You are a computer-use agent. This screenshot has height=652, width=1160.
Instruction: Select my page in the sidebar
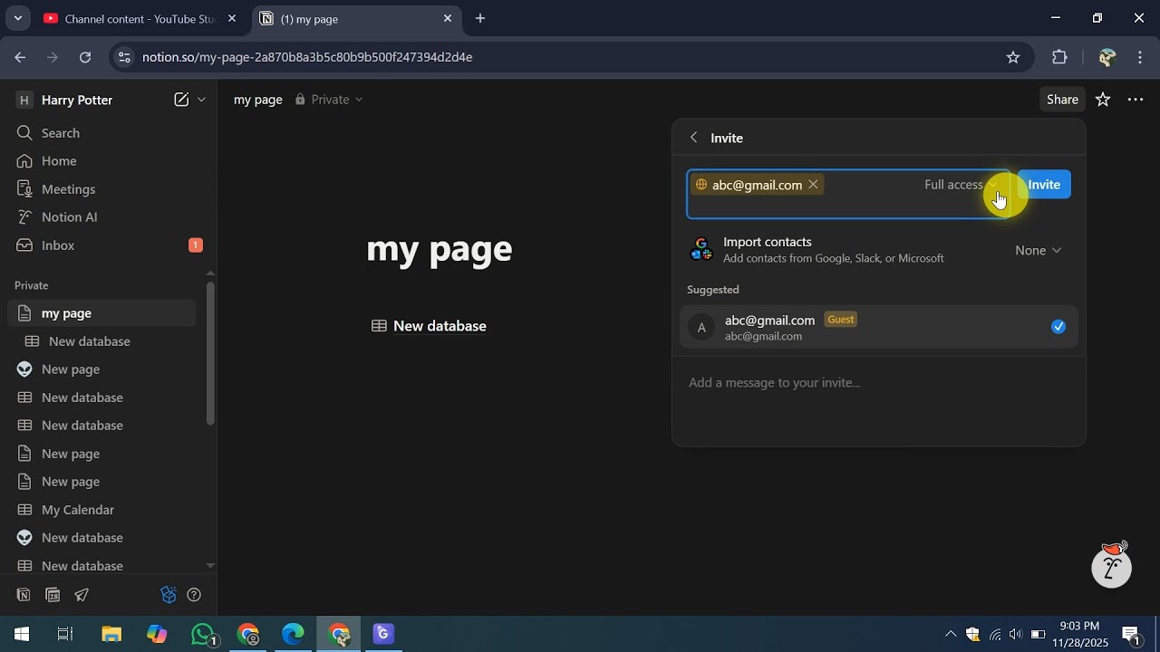click(x=101, y=313)
